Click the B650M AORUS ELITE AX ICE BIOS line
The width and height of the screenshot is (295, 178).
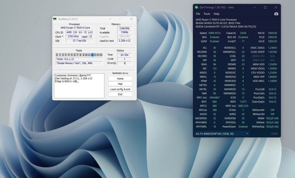tap(218, 23)
